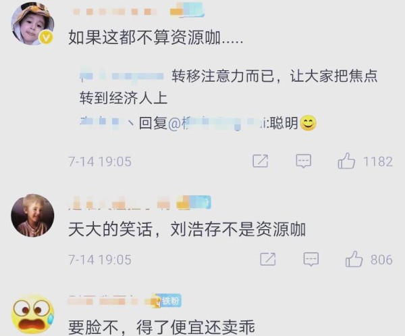Repost the 如果这都不算资源咖 comment
The height and width of the screenshot is (336, 405).
click(261, 161)
